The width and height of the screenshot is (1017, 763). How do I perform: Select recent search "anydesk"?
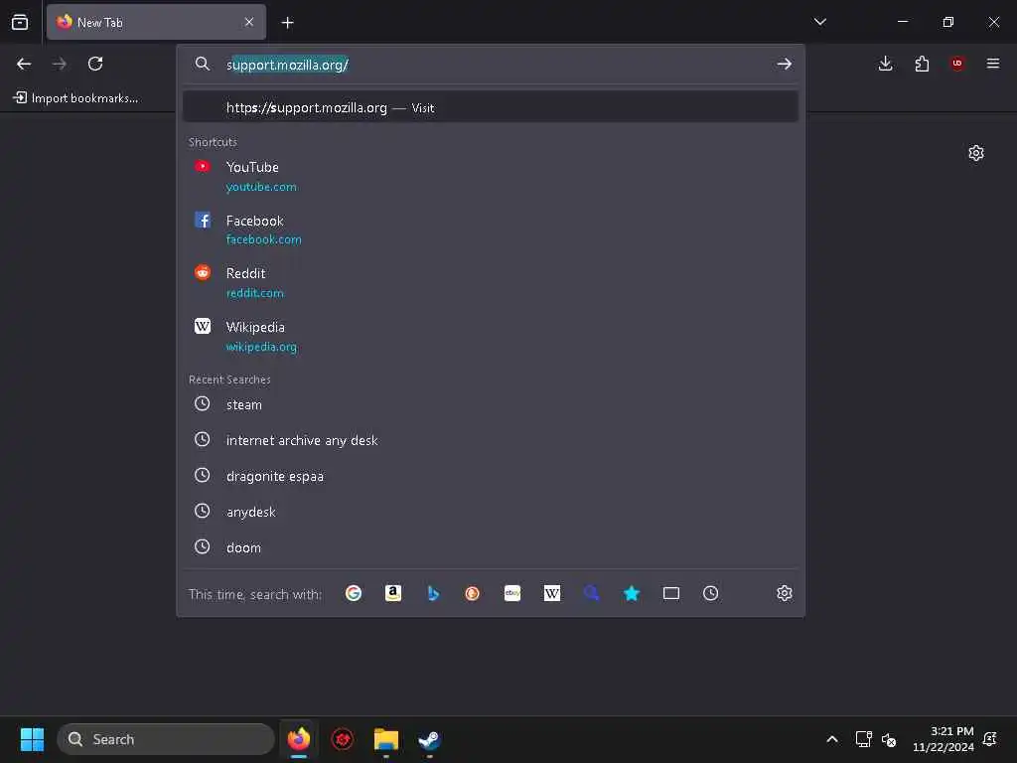click(491, 512)
